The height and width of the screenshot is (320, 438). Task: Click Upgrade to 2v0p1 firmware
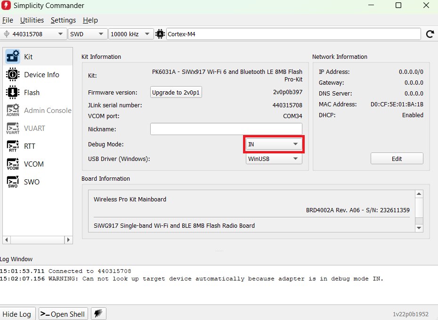pos(176,92)
